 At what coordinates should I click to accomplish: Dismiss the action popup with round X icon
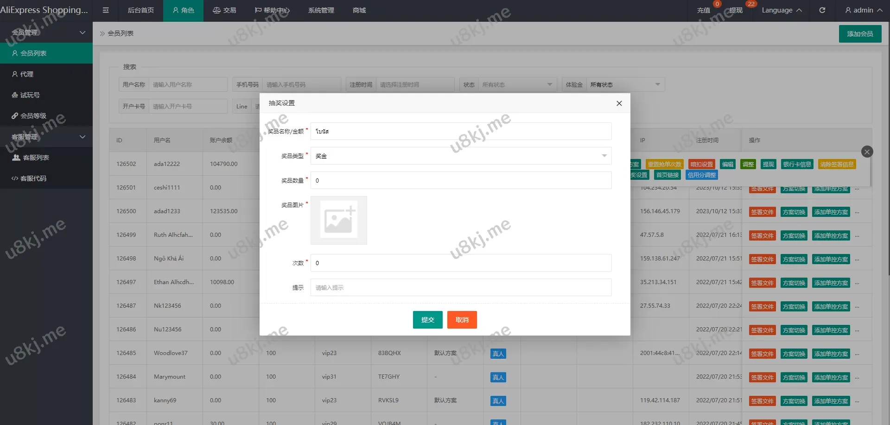point(867,152)
